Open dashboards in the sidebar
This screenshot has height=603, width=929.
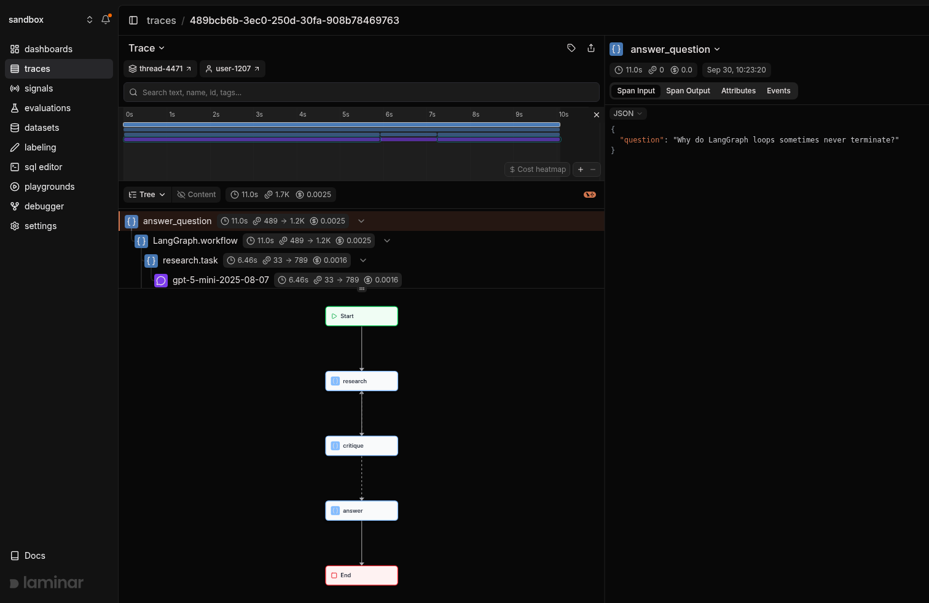tap(59, 49)
